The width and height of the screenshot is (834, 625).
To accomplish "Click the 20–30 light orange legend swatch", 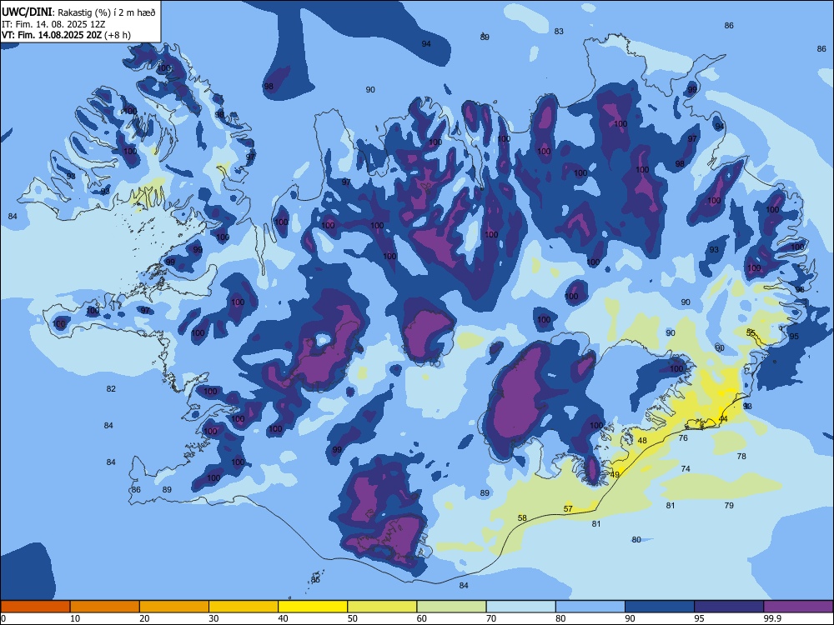I will (174, 607).
